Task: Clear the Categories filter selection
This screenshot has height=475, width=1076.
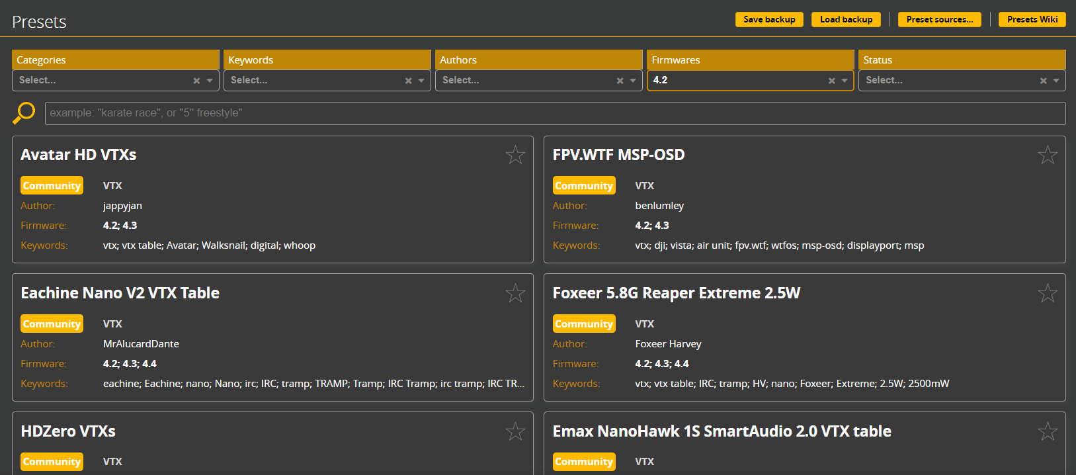Action: coord(196,81)
